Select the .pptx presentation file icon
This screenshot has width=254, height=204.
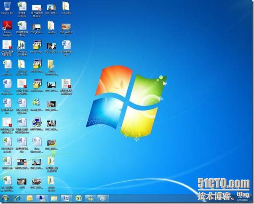click(37, 10)
